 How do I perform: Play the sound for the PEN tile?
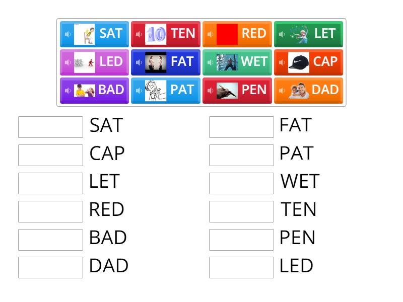(211, 90)
